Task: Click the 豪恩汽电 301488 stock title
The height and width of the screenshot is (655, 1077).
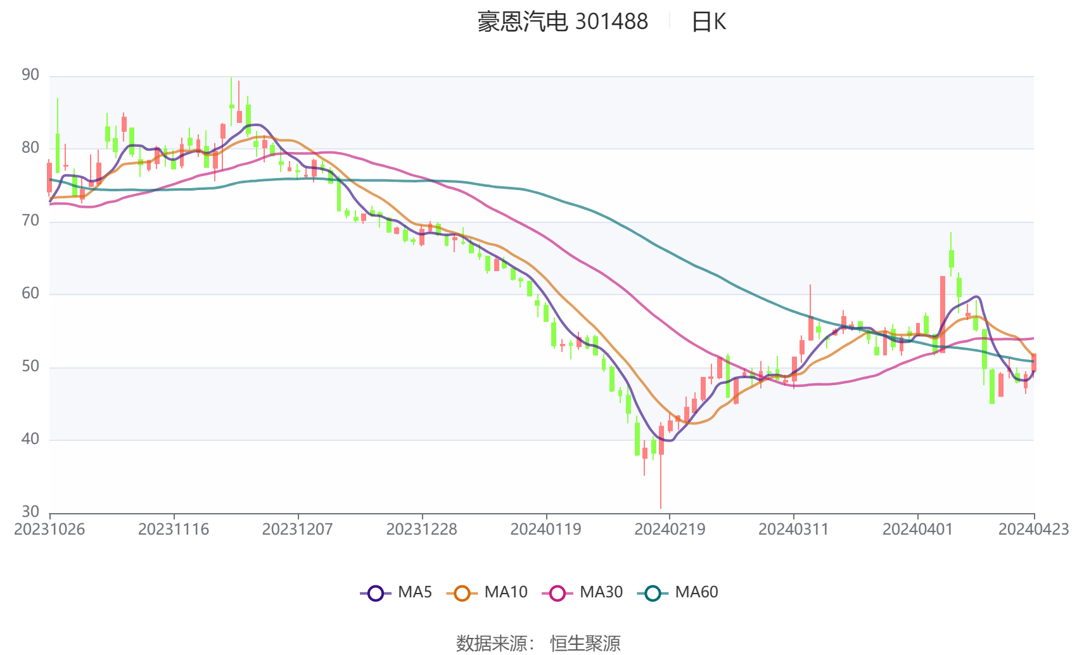Action: coord(563,22)
